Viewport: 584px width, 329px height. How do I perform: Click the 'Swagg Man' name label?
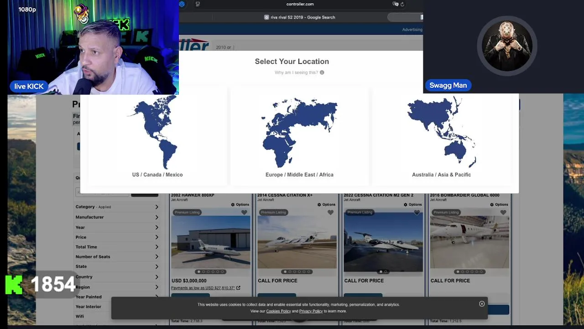tap(448, 85)
